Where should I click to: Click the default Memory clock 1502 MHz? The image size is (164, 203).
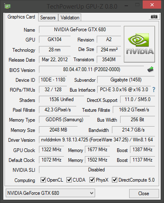pos(97,160)
